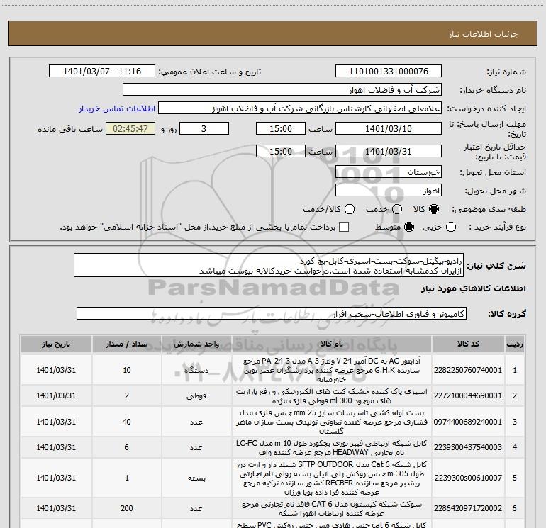Screen dimensions: 546x528
Task: Click the buyer name field شرکت آب و فاضلاب اهواز
Action: [x=282, y=90]
